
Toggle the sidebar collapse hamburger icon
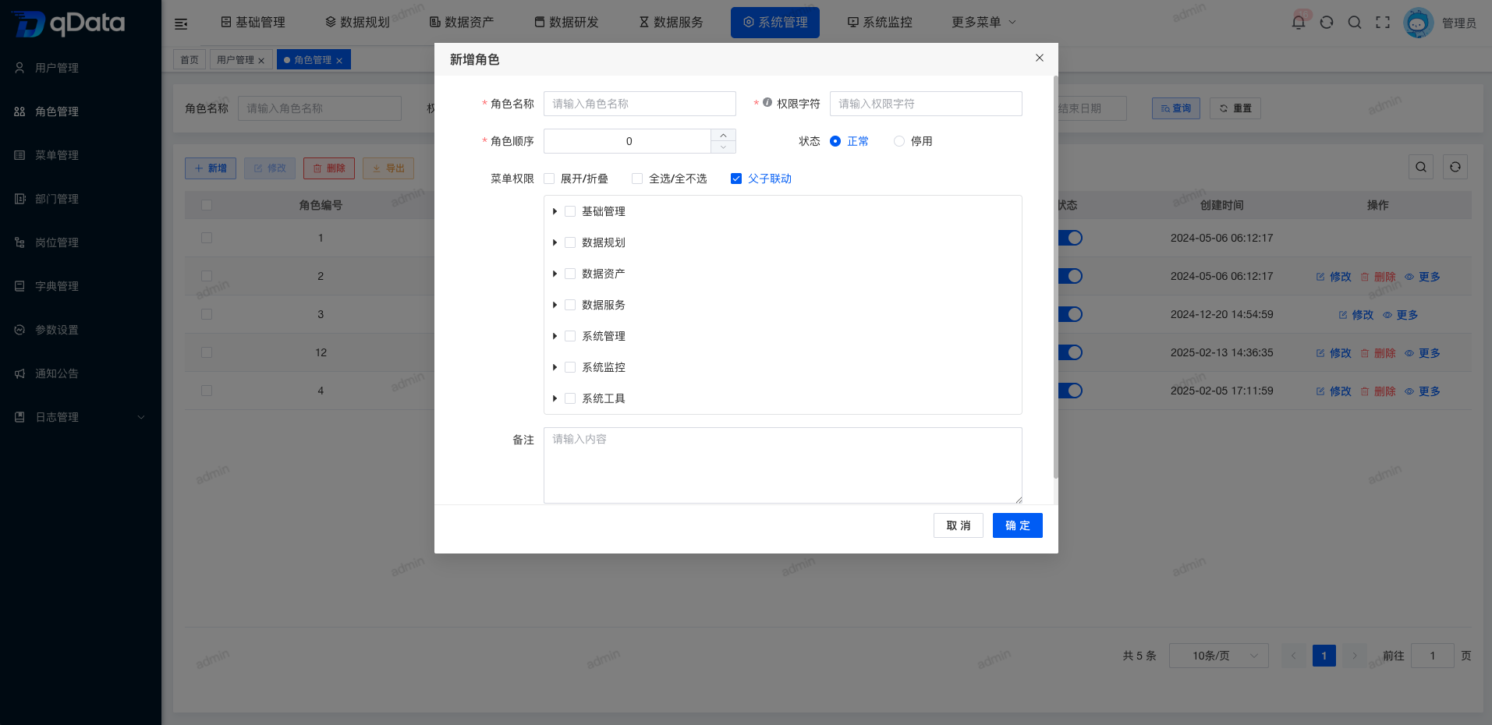[x=181, y=24]
